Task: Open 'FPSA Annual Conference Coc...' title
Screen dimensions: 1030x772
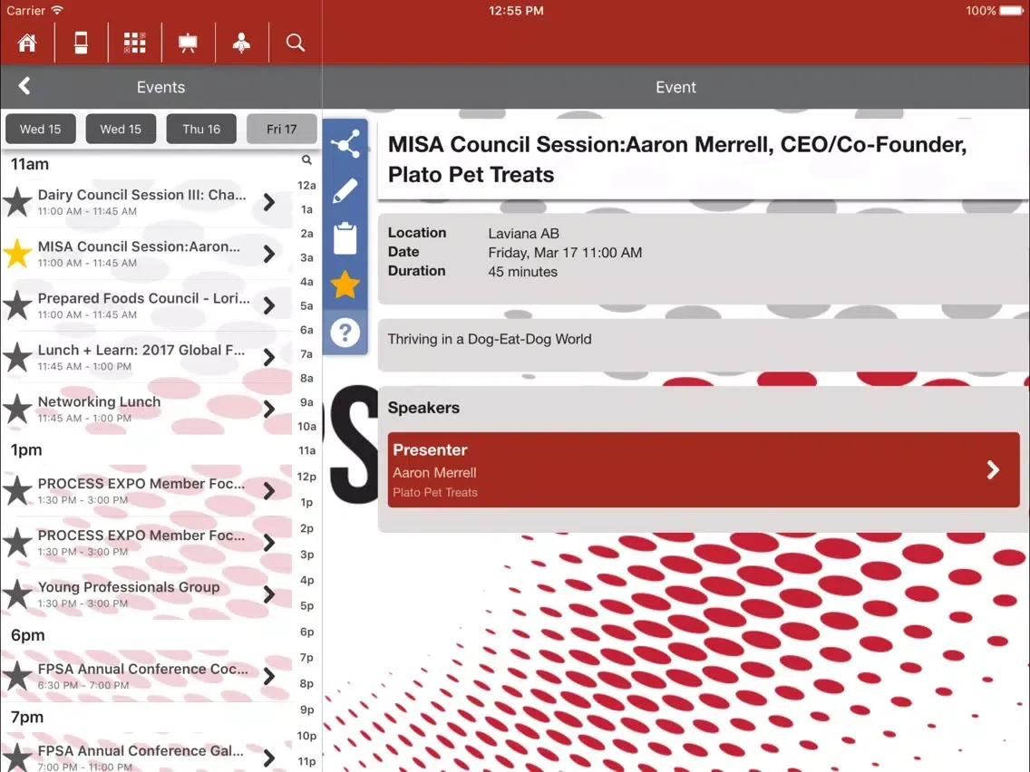Action: (x=143, y=669)
